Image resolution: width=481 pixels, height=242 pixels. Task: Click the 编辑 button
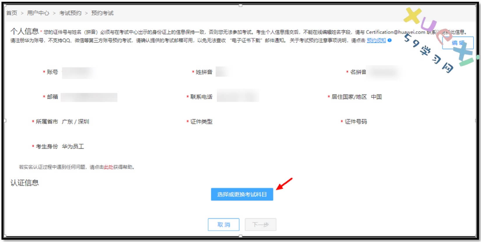tap(458, 43)
